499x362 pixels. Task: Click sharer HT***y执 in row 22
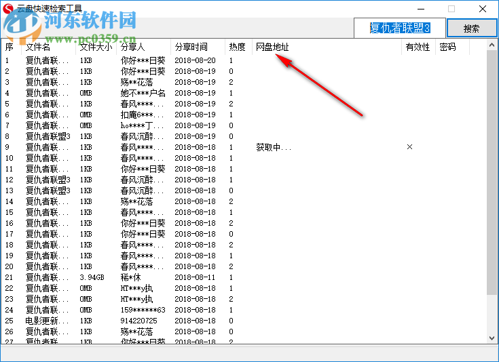click(x=136, y=288)
